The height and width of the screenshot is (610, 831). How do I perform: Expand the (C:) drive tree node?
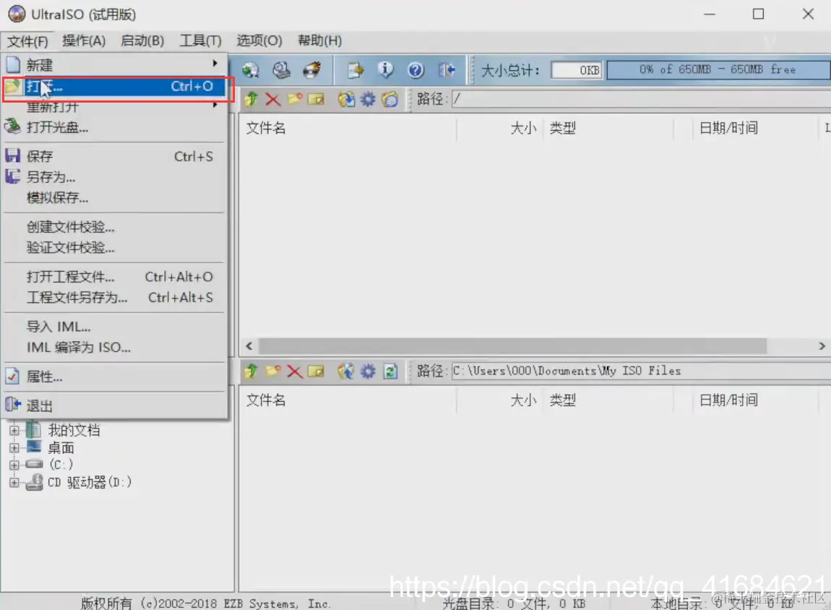[x=14, y=465]
